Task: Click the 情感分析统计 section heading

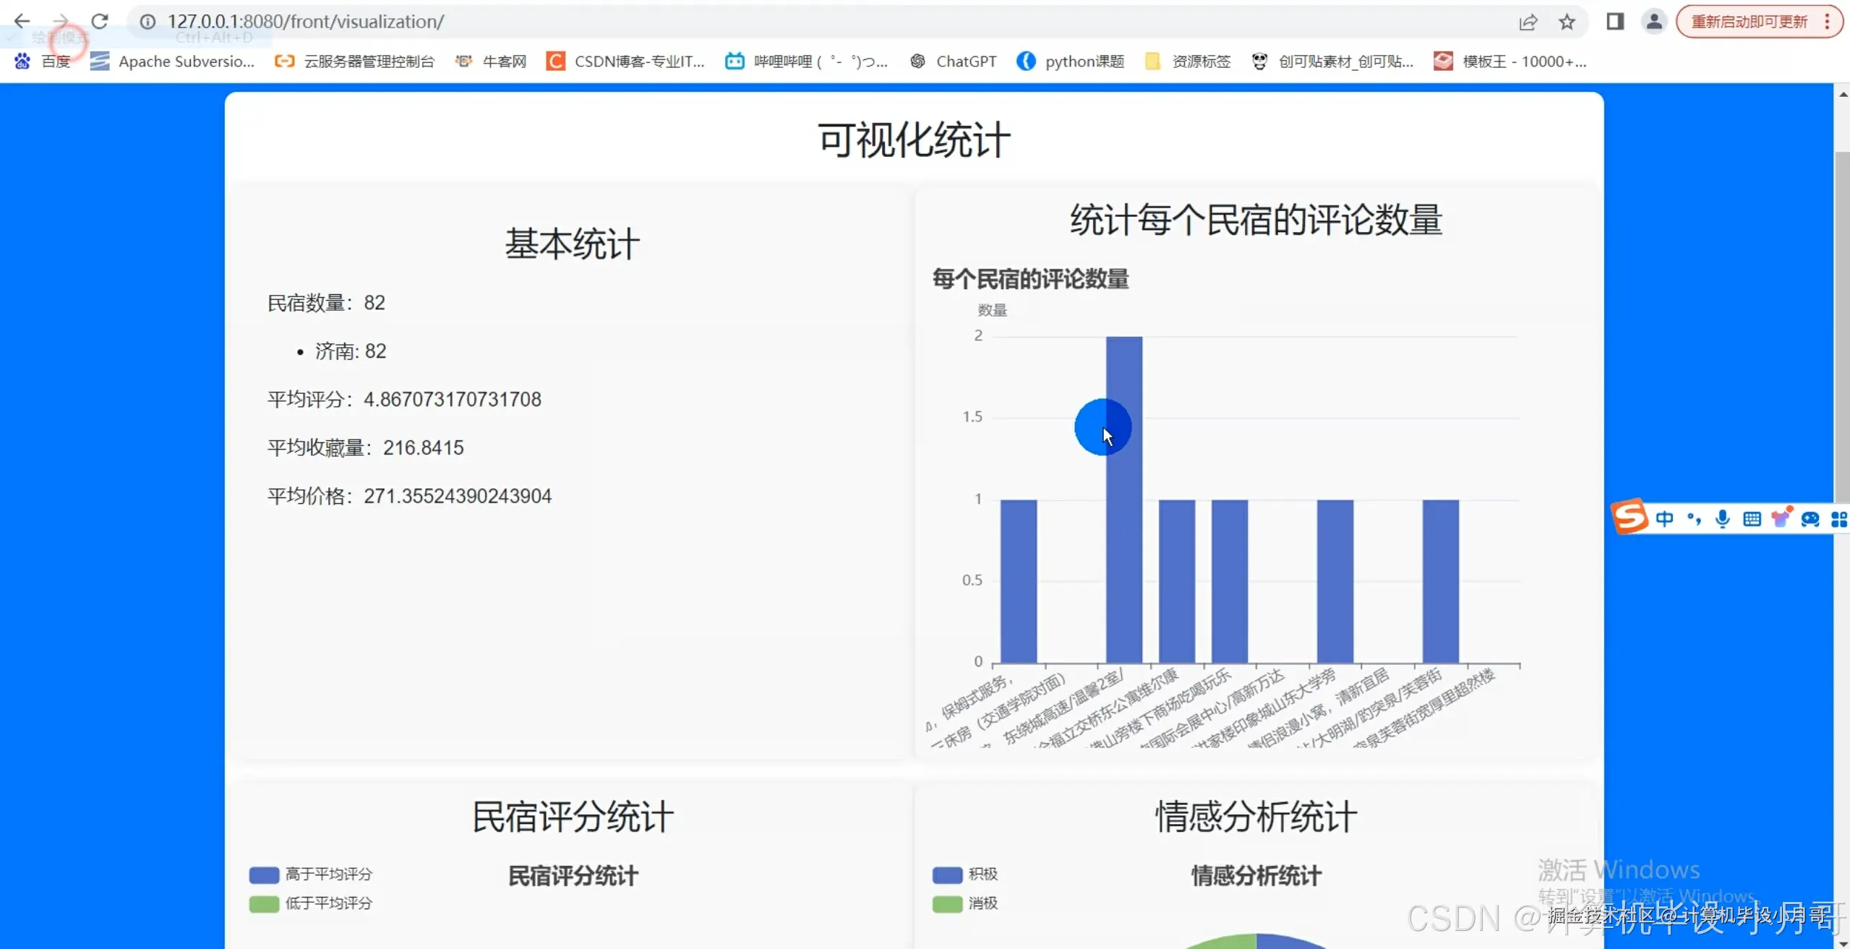Action: [x=1256, y=817]
